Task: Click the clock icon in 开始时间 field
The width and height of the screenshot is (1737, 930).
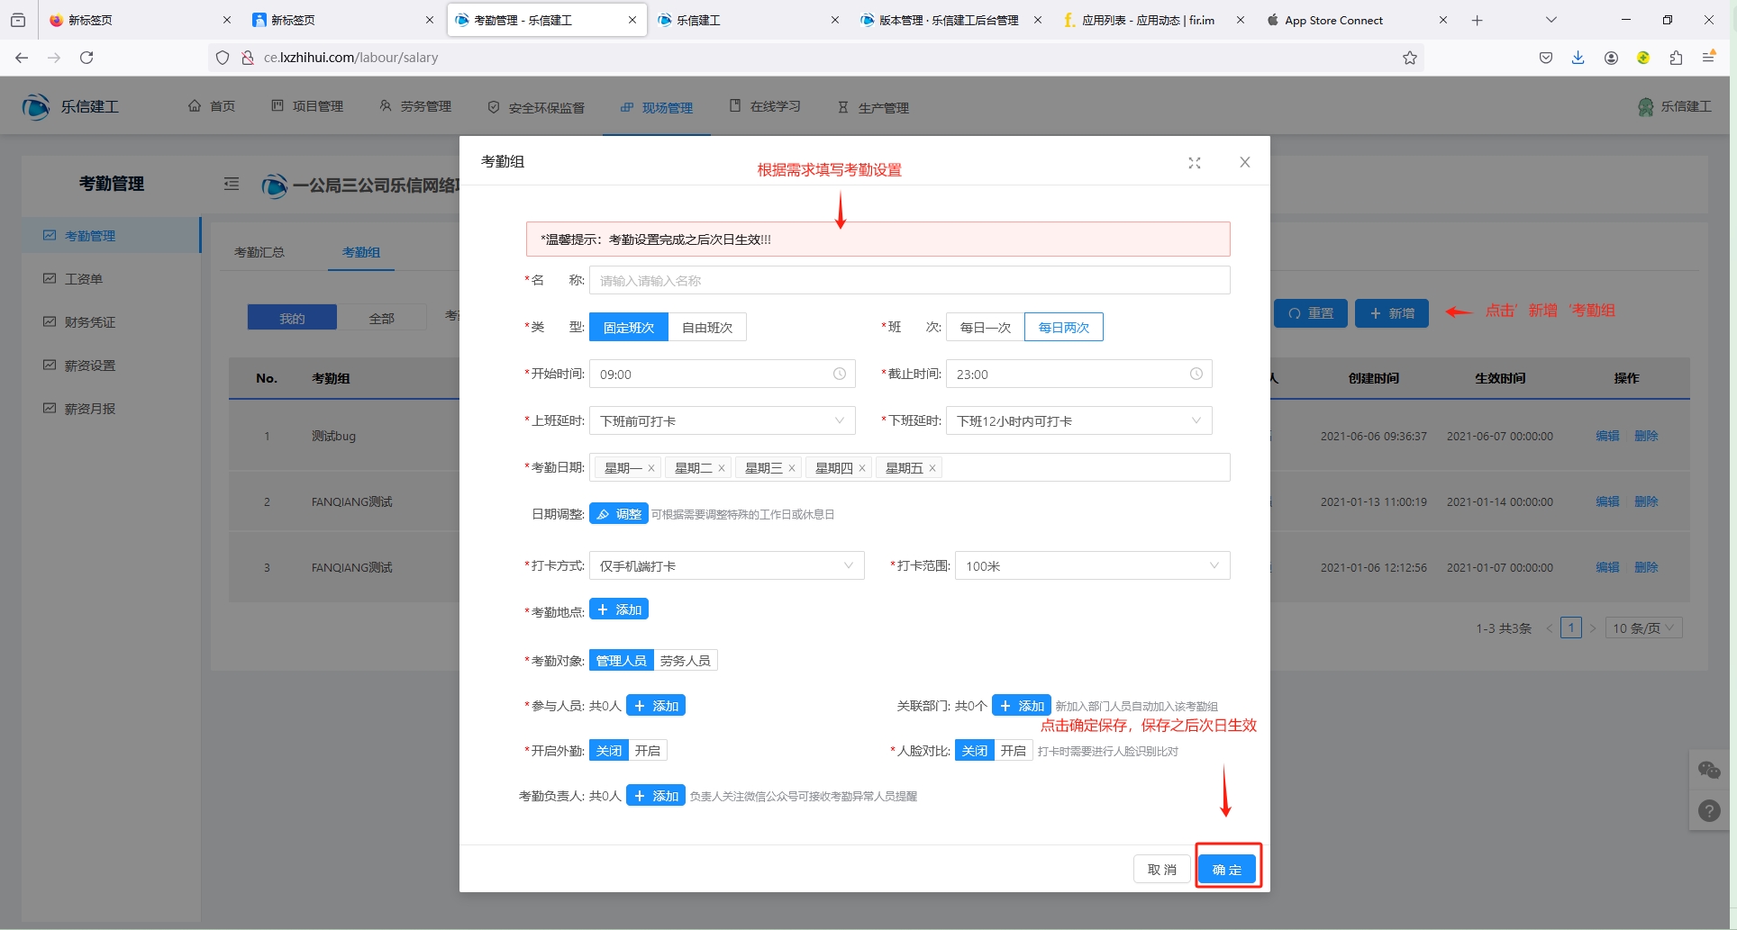Action: click(839, 374)
